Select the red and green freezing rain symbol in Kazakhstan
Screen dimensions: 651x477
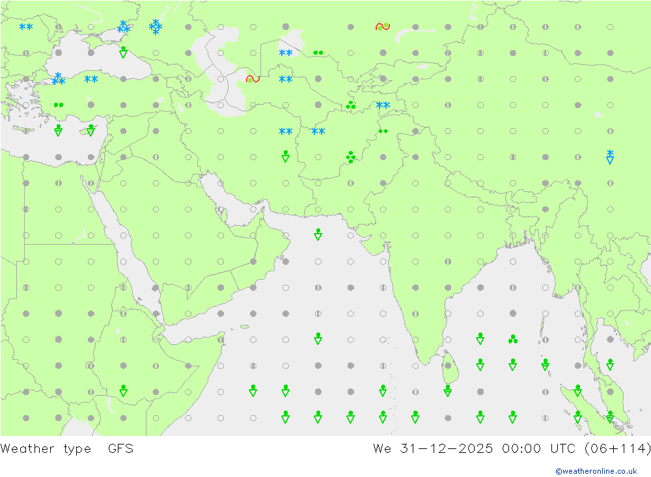point(383,27)
